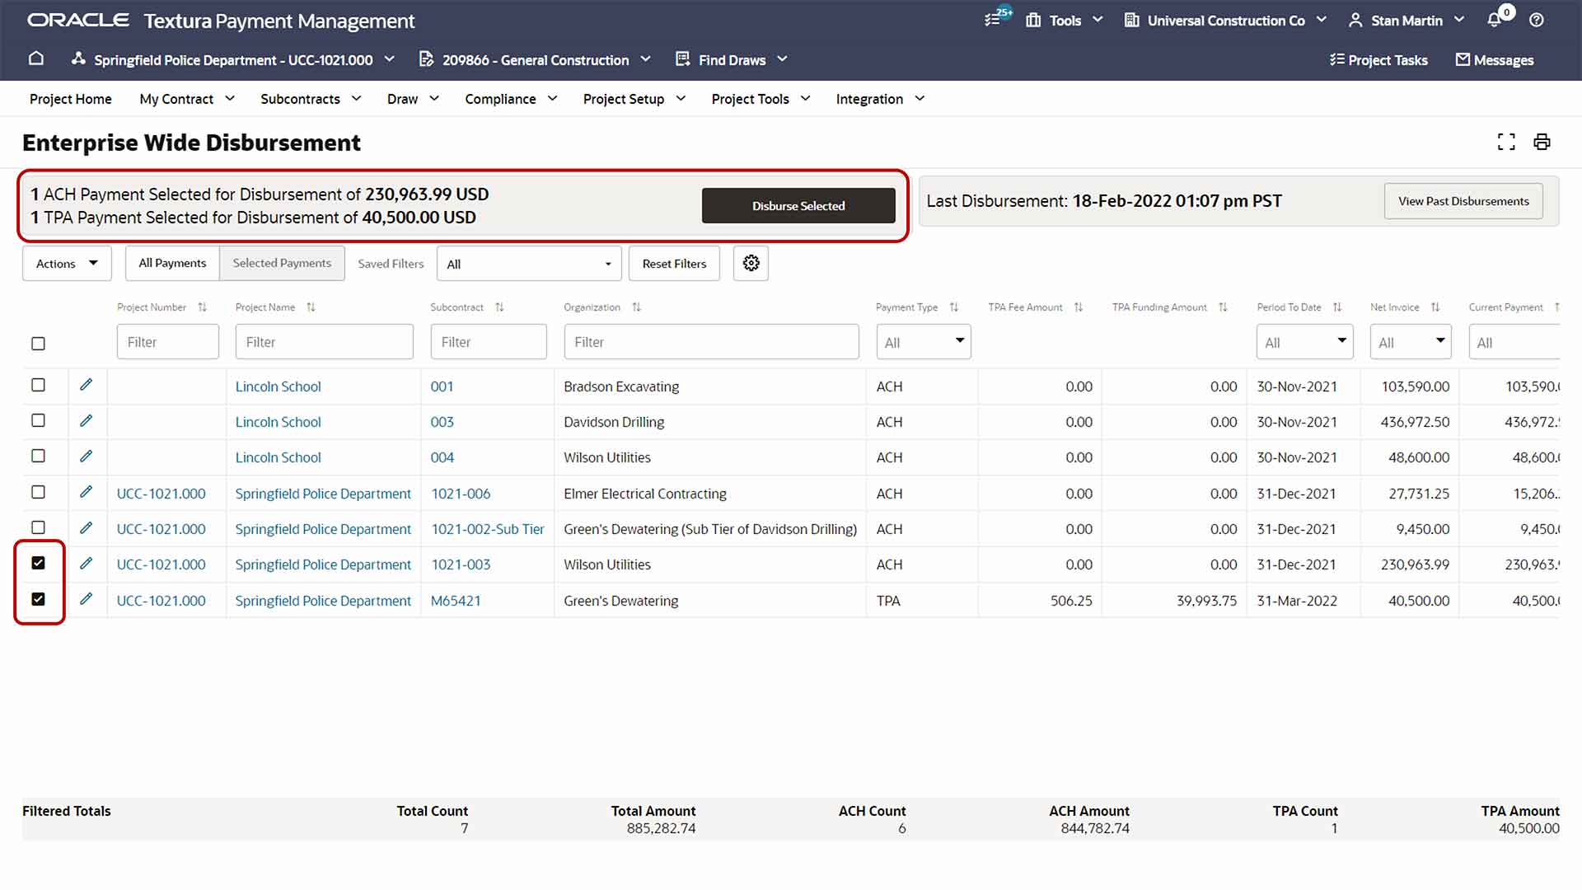The image size is (1582, 890).
Task: Click the fullscreen expand icon
Action: [1506, 143]
